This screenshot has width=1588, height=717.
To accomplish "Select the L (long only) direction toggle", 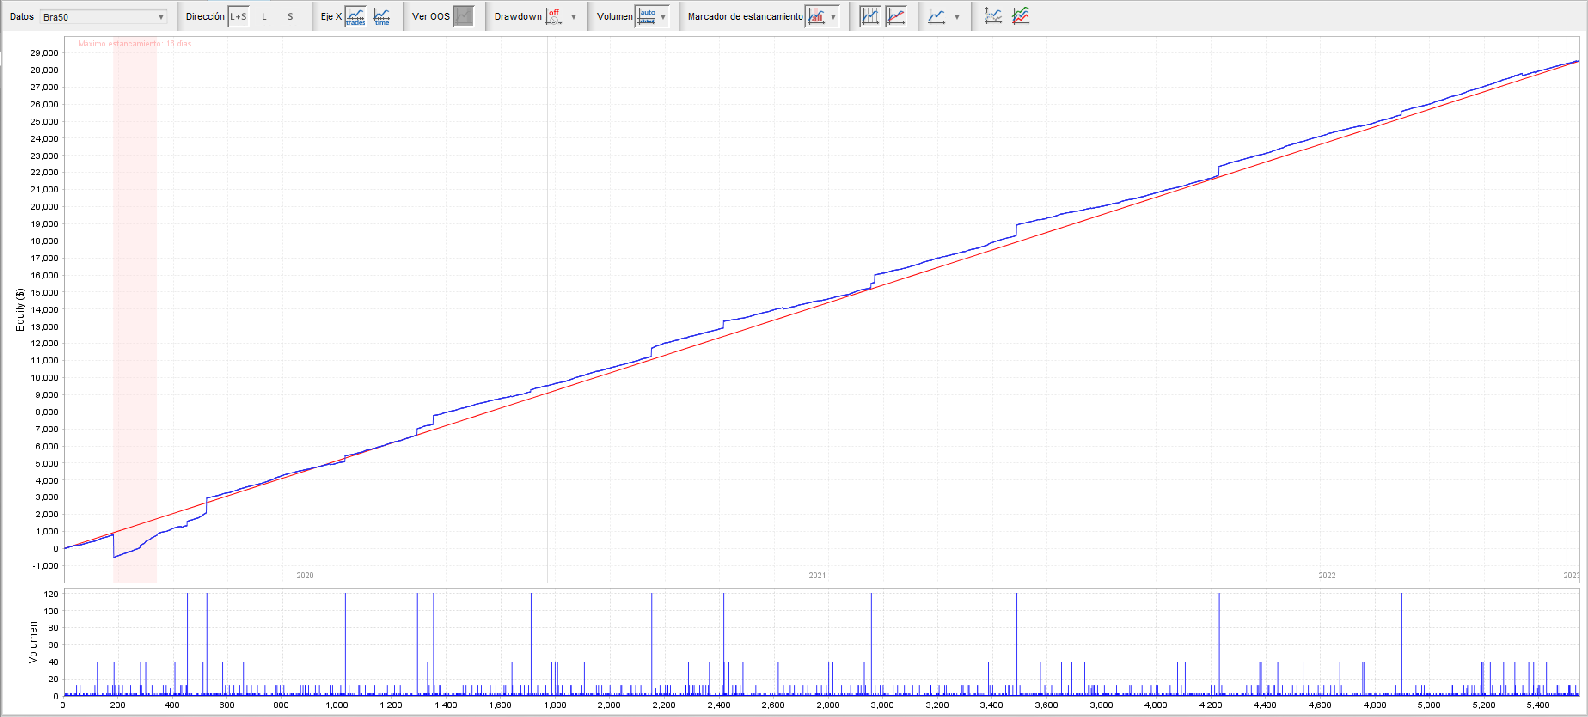I will point(264,17).
